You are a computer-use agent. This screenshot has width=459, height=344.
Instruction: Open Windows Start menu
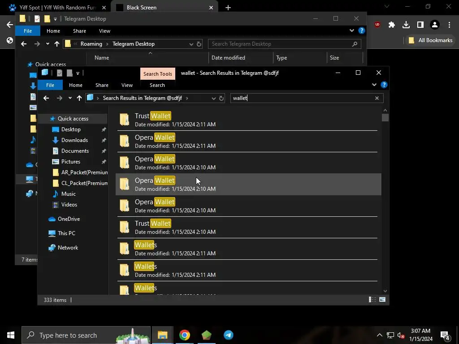pos(11,335)
